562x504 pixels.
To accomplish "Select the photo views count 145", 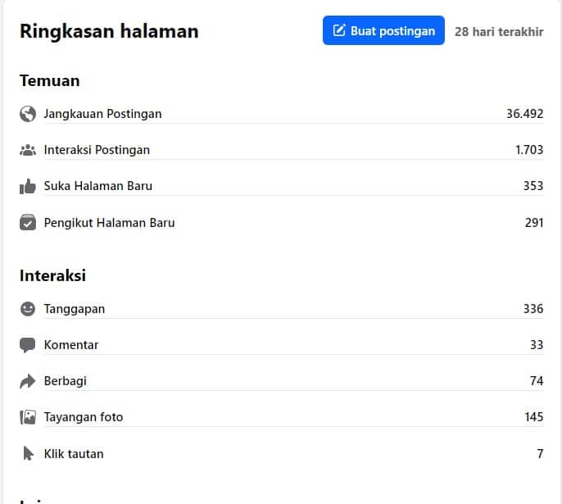I will coord(534,417).
